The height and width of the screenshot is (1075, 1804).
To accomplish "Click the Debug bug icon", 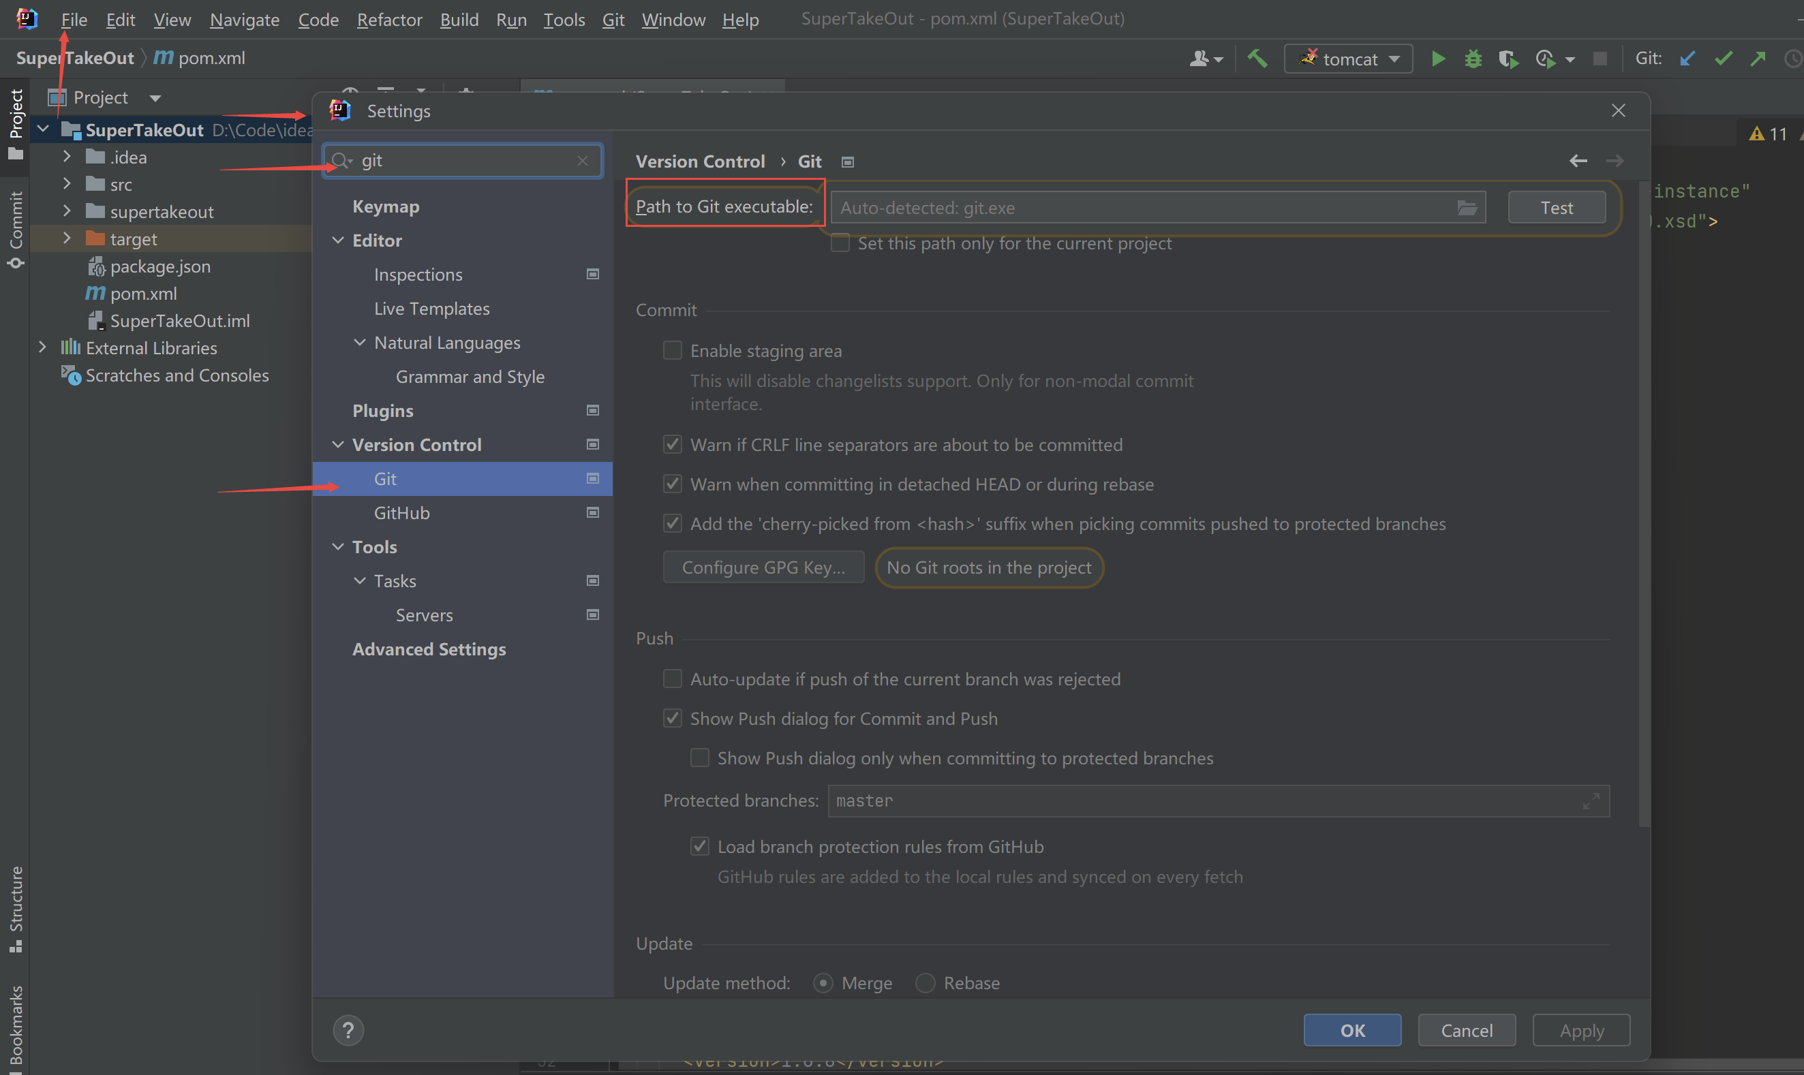I will [x=1473, y=59].
